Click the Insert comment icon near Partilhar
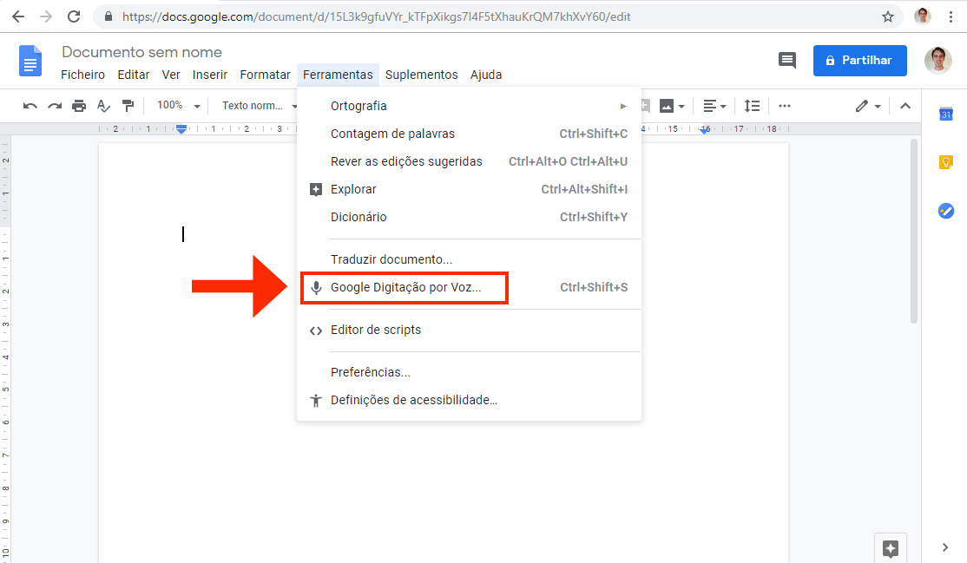This screenshot has width=967, height=563. click(x=786, y=60)
